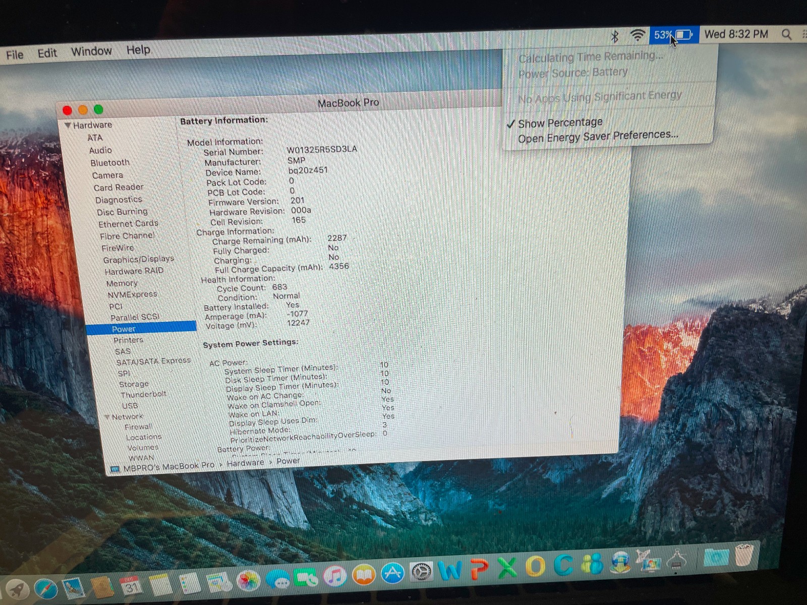Image resolution: width=807 pixels, height=605 pixels.
Task: Collapse the Hardware section triangle
Action: [68, 125]
